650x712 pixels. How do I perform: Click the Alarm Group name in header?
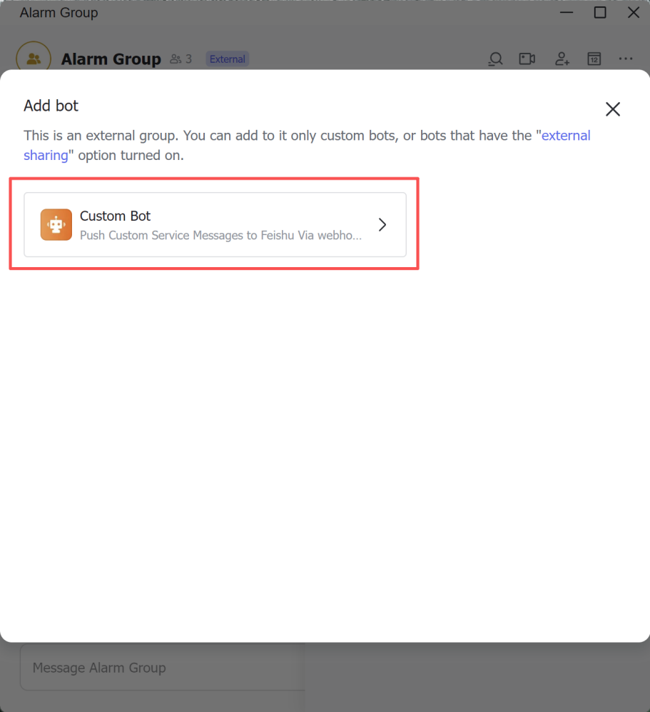pos(111,59)
